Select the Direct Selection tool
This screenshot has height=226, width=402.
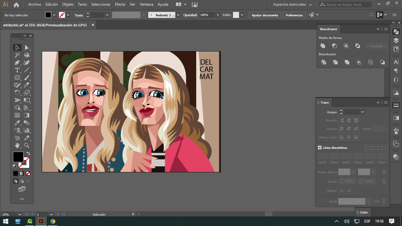(x=27, y=48)
